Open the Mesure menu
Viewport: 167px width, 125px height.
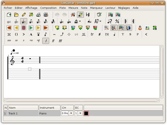(73, 8)
